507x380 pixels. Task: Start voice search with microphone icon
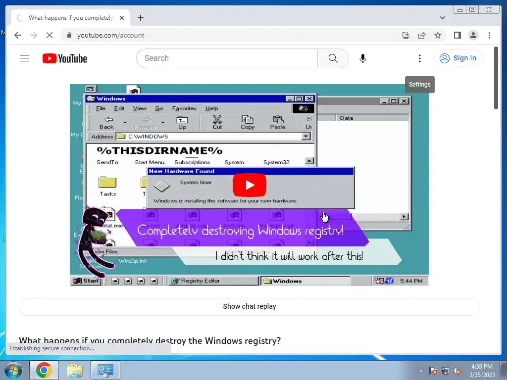(363, 58)
